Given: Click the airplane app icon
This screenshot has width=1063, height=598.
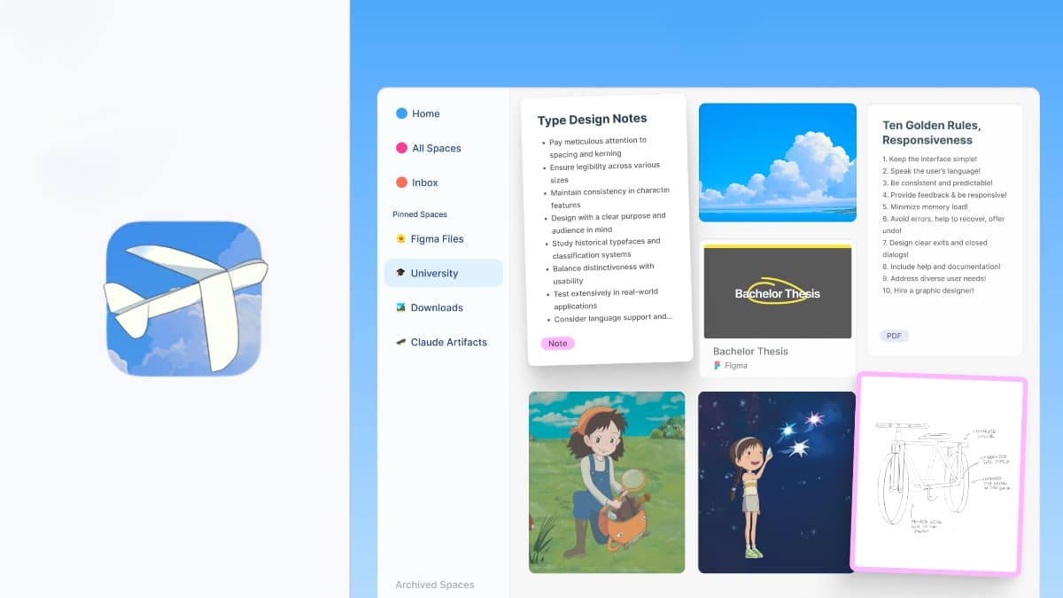Looking at the screenshot, I should (x=185, y=299).
